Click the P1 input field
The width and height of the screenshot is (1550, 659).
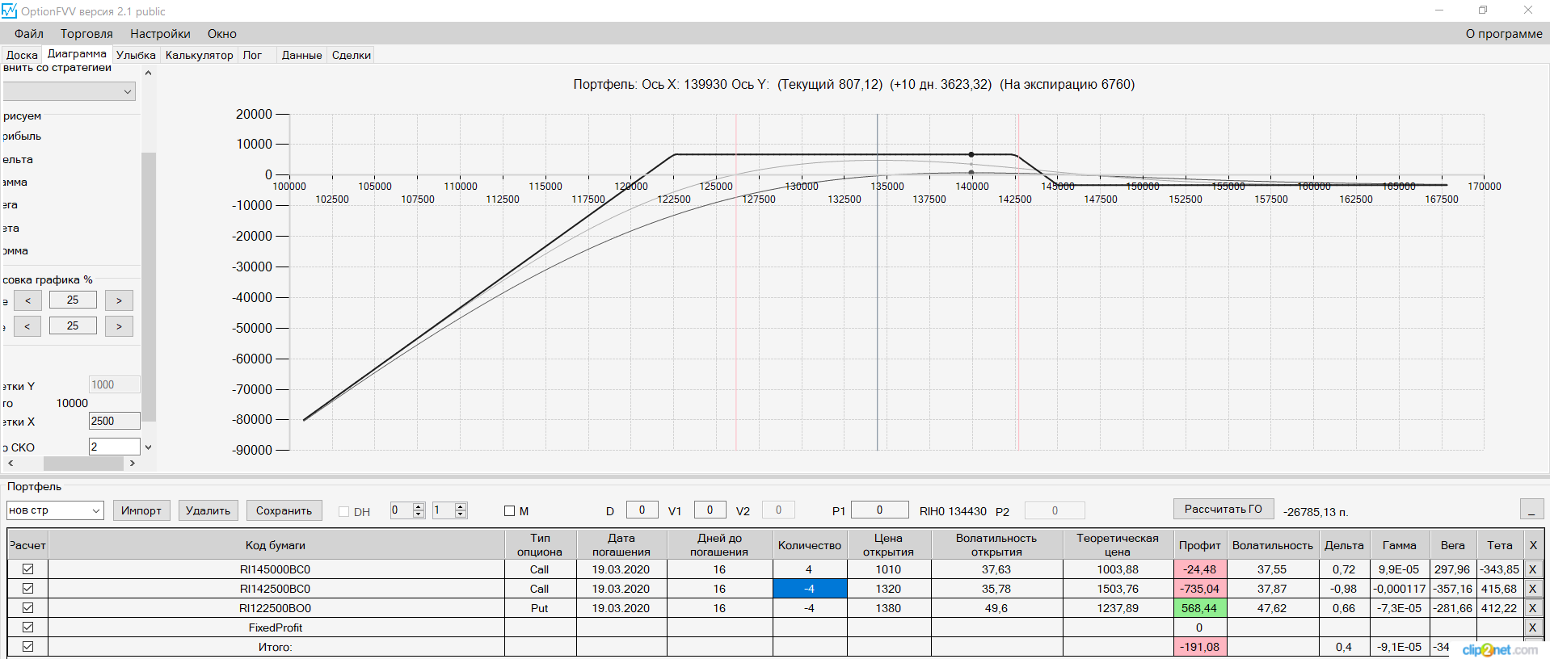coord(879,510)
